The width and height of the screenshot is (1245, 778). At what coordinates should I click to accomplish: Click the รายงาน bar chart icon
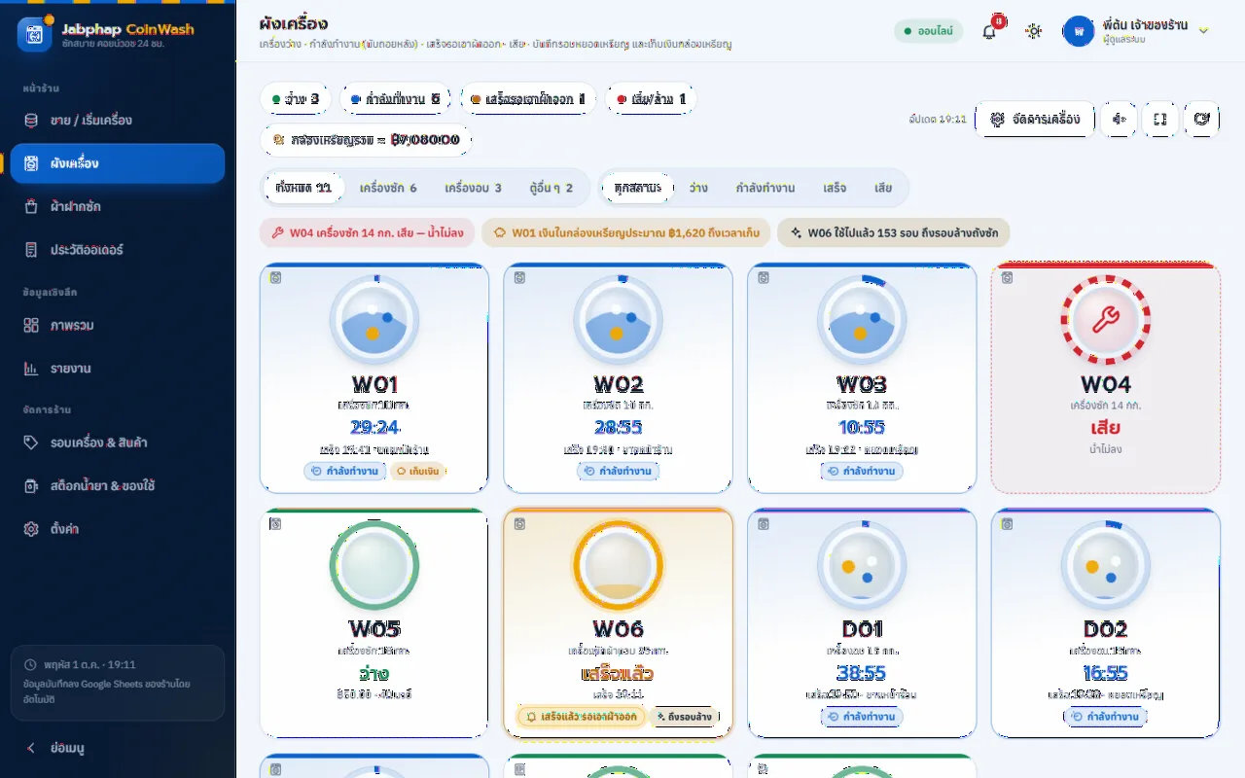[31, 369]
